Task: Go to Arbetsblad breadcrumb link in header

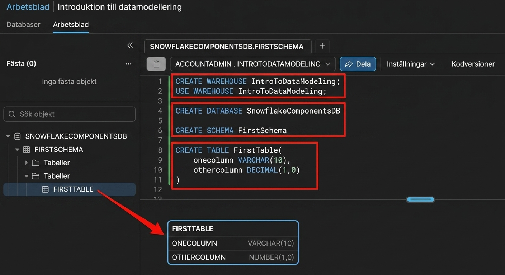Action: coord(28,7)
